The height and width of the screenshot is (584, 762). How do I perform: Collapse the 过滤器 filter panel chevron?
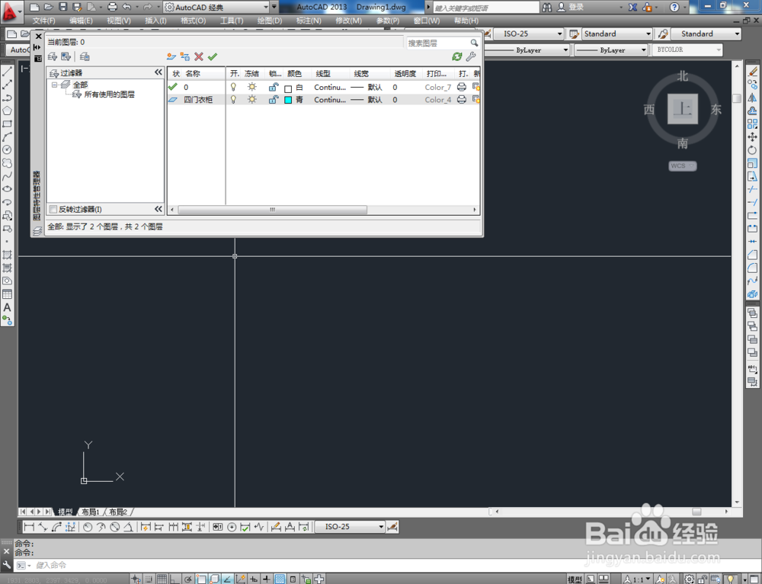(x=158, y=72)
